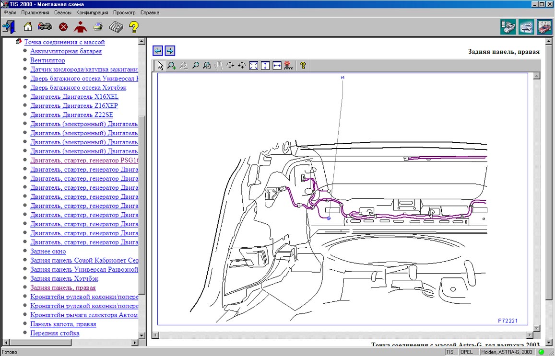The image size is (555, 356).
Task: Select the 'Панель капота, правая' link
Action: click(63, 324)
